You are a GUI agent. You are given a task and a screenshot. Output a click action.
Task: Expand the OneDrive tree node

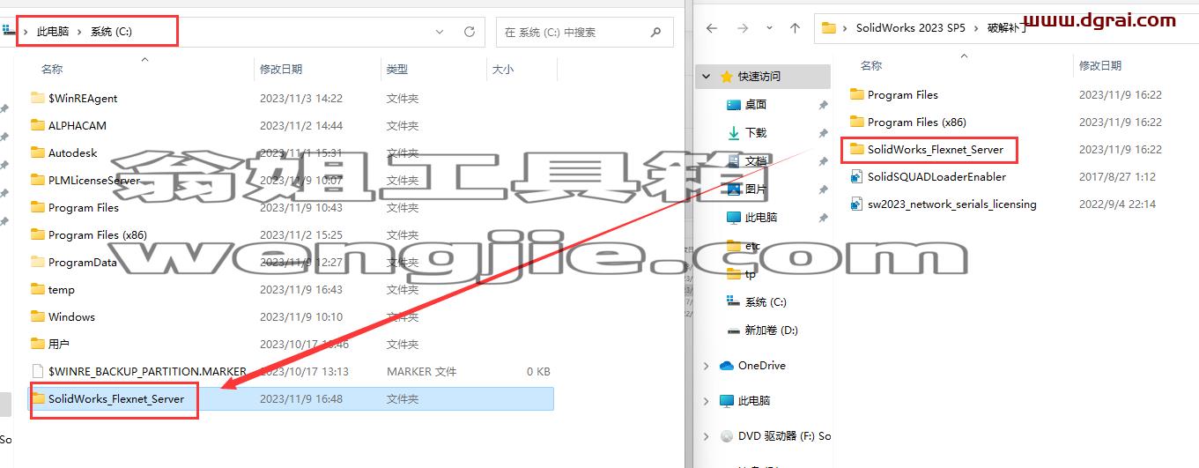coord(707,365)
